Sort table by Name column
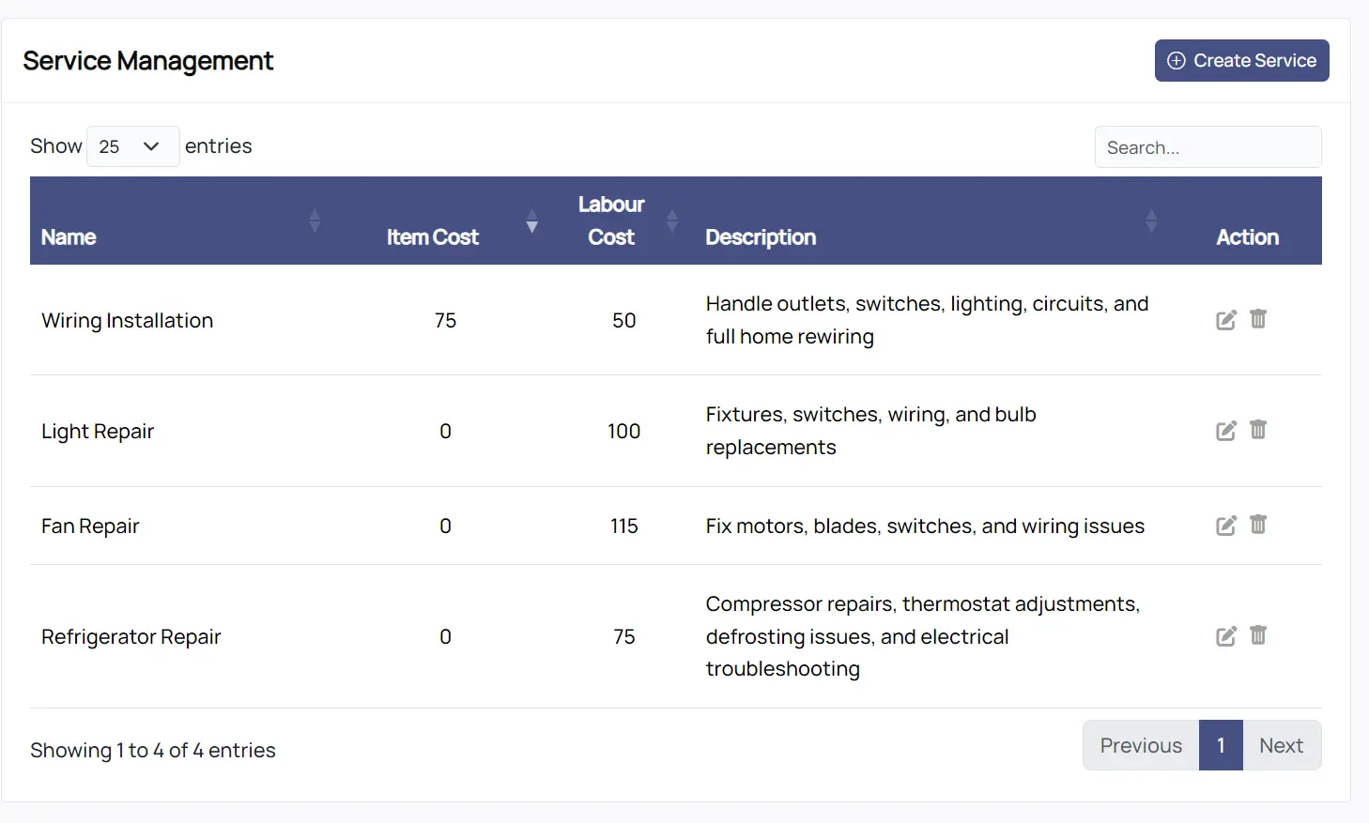1369x823 pixels. (69, 236)
